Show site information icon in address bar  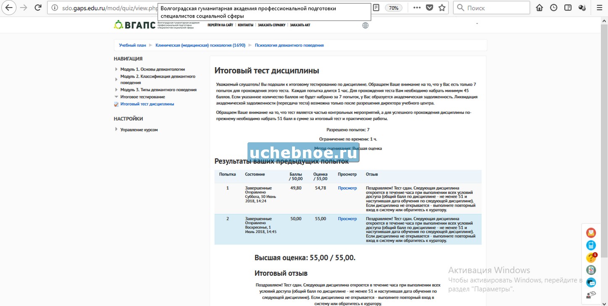click(55, 8)
